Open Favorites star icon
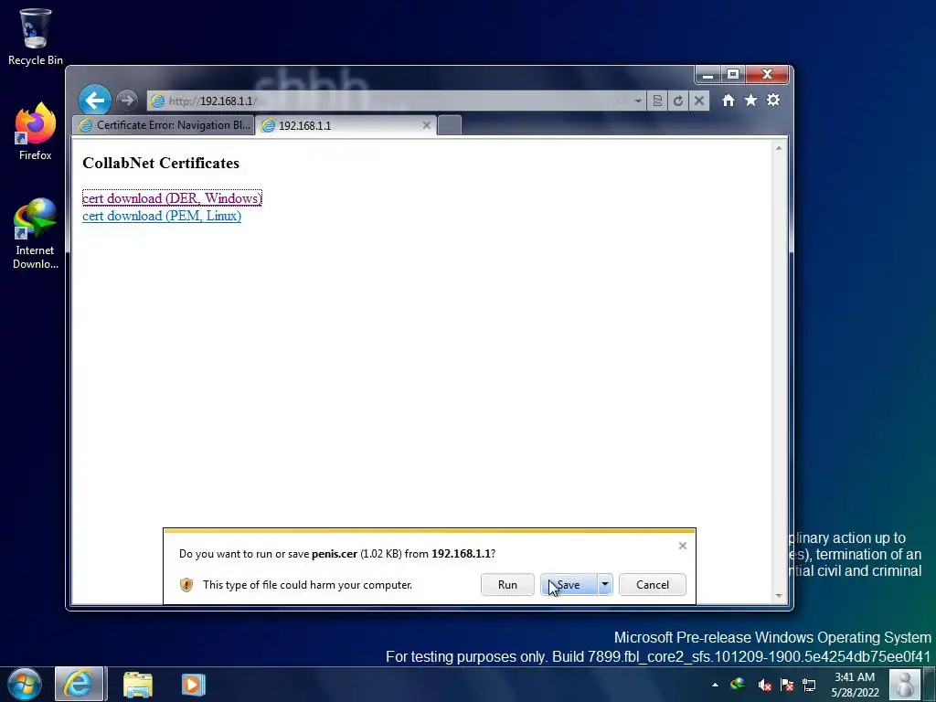 click(751, 101)
